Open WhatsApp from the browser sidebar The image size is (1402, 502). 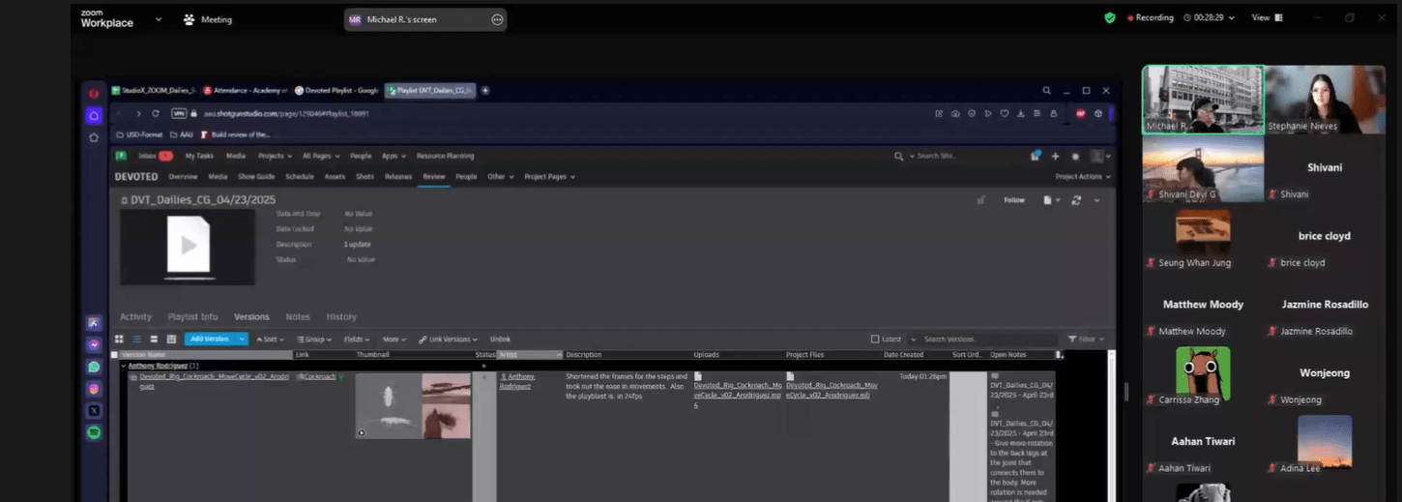pos(94,368)
